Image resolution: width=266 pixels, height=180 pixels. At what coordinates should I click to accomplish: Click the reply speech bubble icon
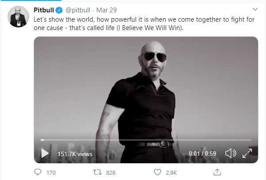38,172
